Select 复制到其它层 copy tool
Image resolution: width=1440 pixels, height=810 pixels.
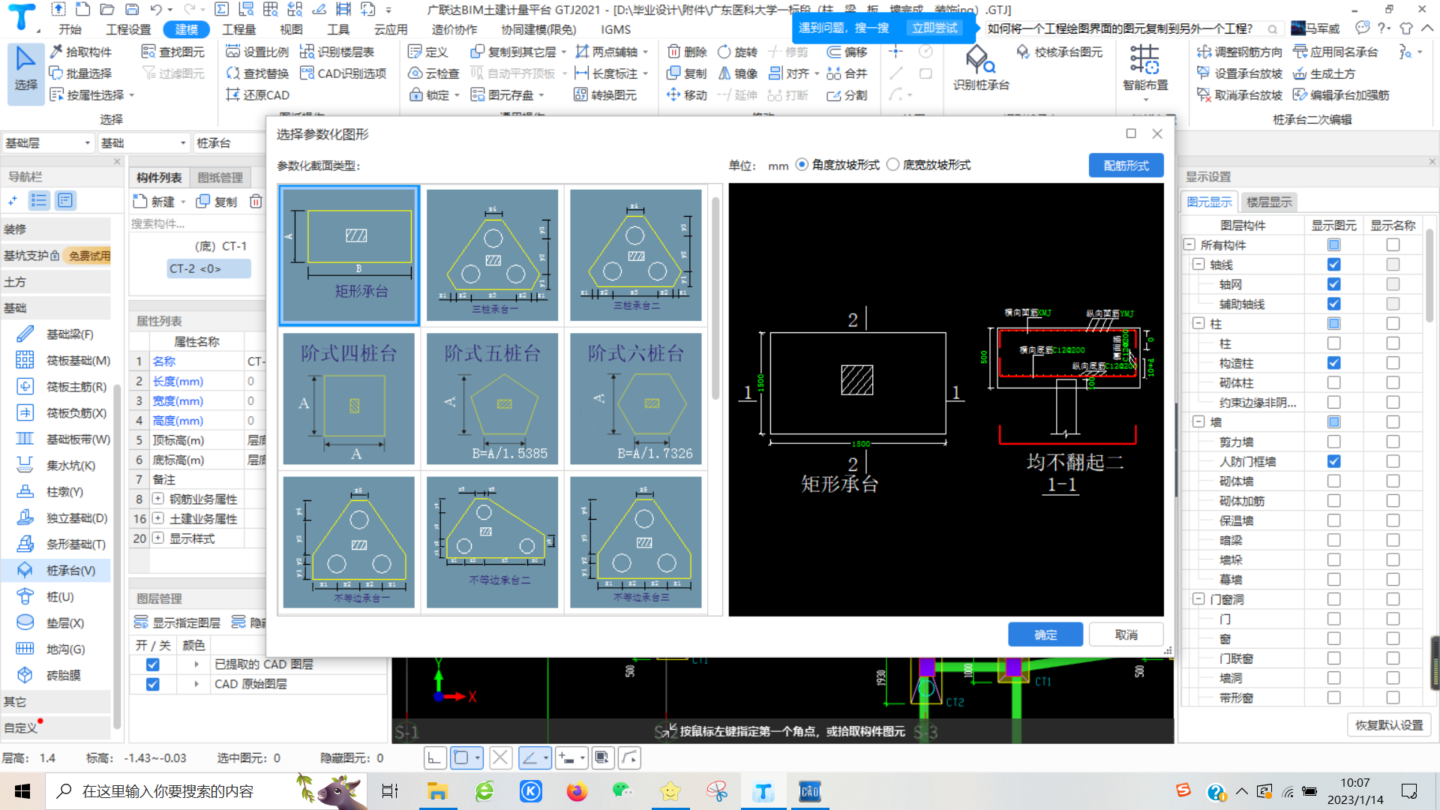click(x=514, y=52)
